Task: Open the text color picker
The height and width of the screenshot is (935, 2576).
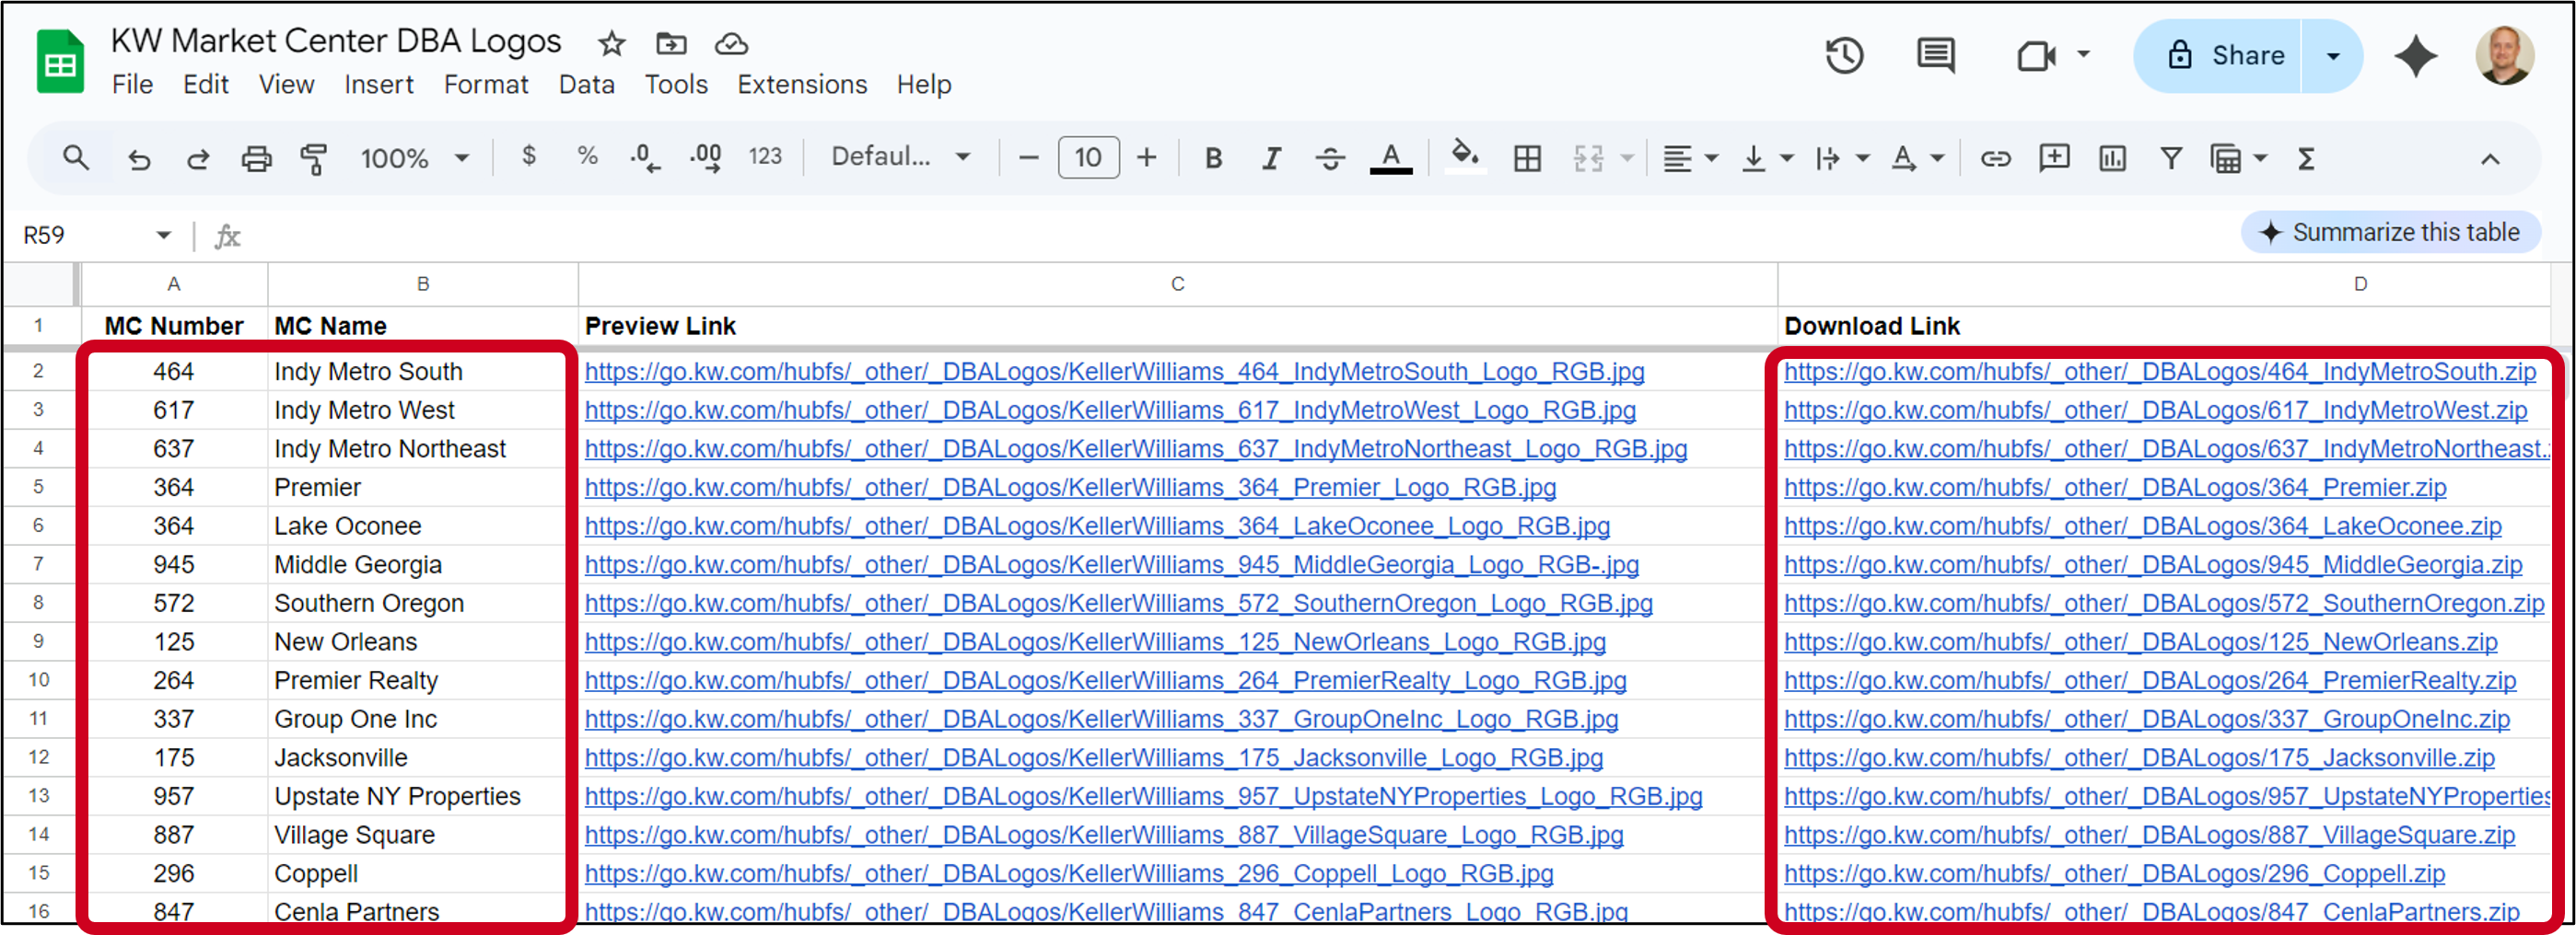Action: [x=1390, y=158]
